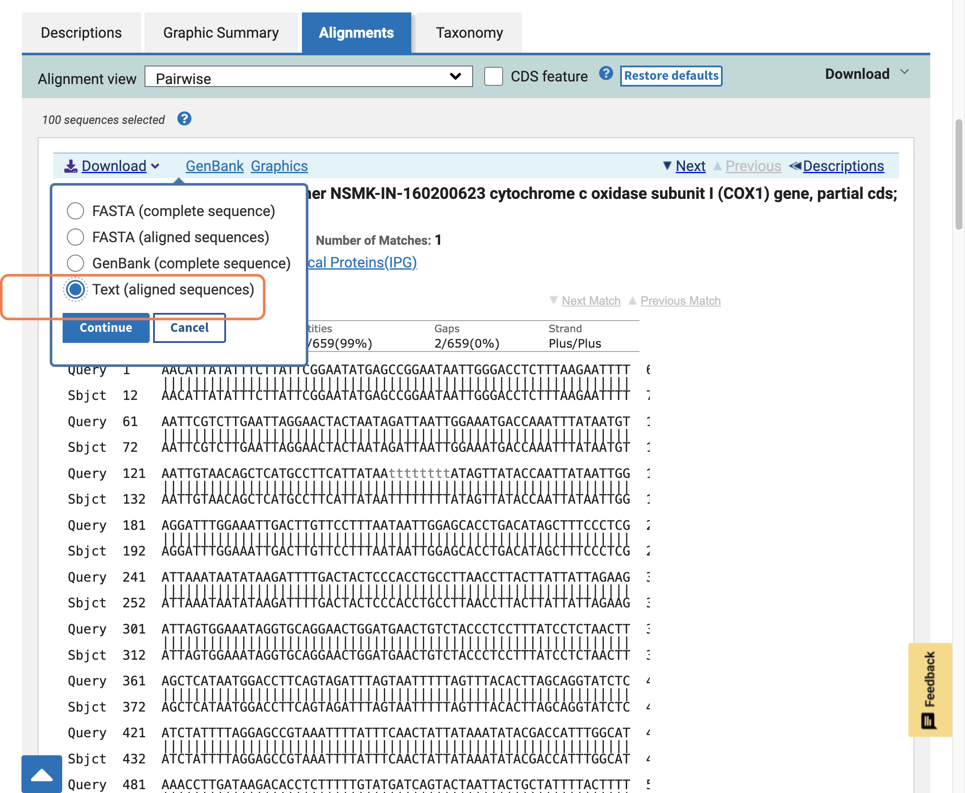Click the Next Match link
965x793 pixels.
[591, 300]
